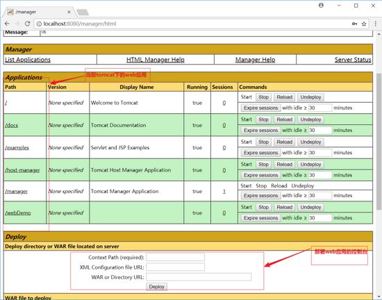Screen dimensions: 382x300
Task: Open HTML Manager Help link
Action: 156,60
